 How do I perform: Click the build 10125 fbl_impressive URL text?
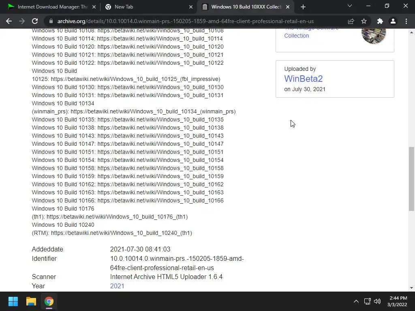coord(135,79)
